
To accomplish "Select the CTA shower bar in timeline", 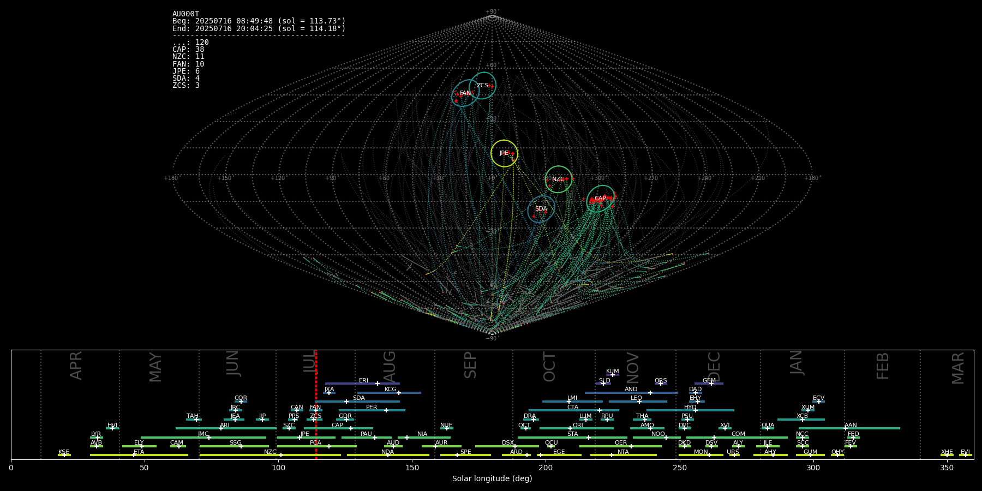I will 574,410.
